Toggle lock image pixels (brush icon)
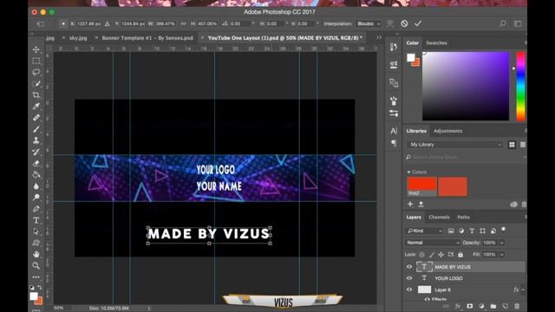Screen dimensions: 555x312 tap(432, 254)
